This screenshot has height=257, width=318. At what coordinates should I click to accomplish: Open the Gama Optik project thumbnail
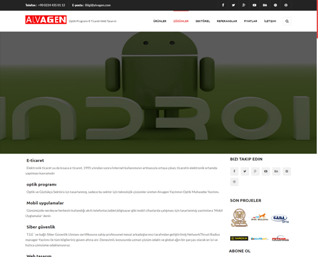[280, 219]
